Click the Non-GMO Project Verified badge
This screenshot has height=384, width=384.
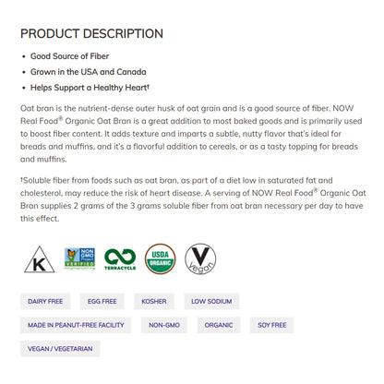point(79,258)
